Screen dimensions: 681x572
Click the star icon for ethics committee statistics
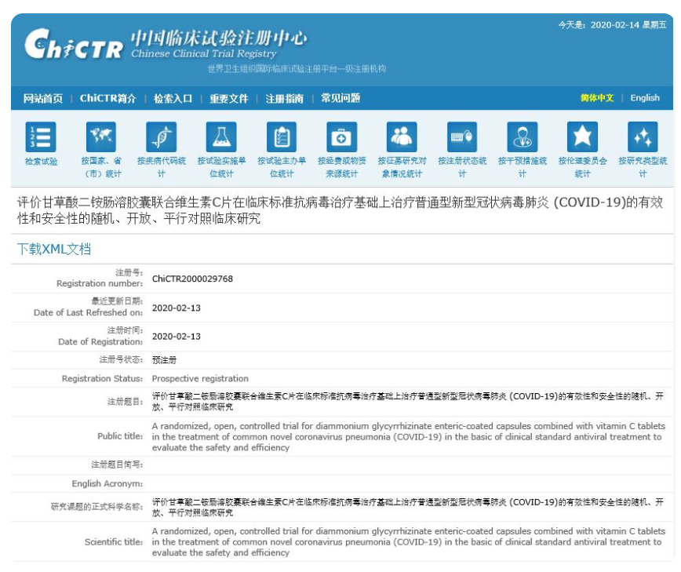[582, 137]
